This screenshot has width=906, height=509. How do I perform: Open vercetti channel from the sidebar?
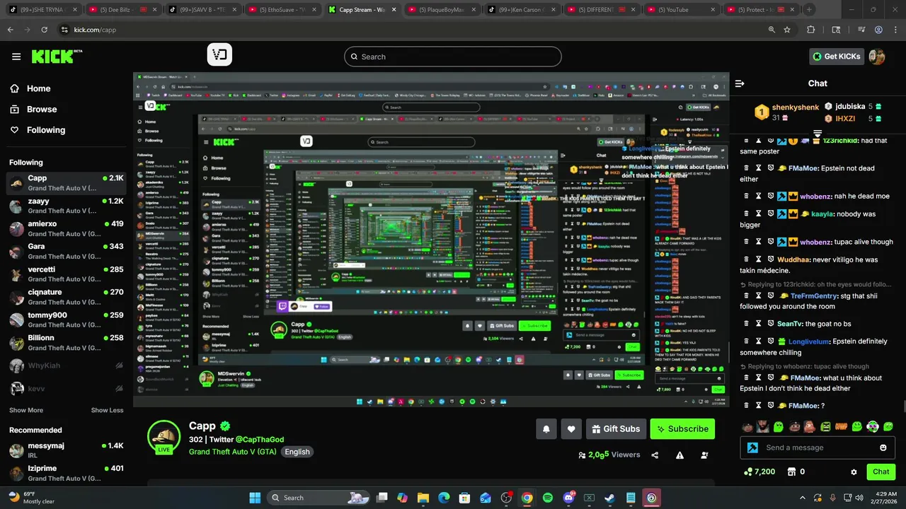point(67,274)
